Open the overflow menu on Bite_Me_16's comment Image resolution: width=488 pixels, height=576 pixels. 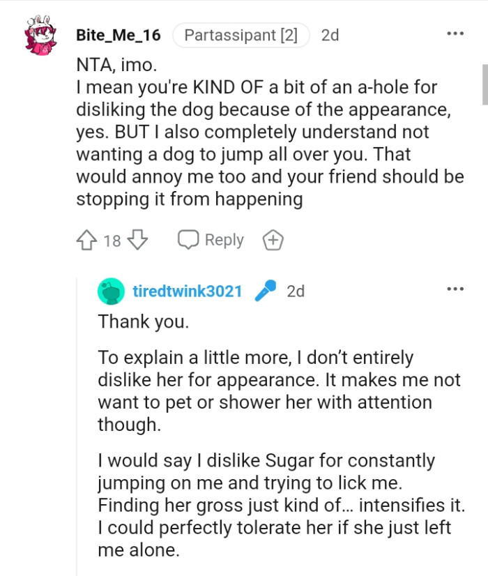(x=455, y=33)
